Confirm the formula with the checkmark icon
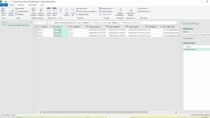Viewport: 210px width, 118px height. tap(42, 23)
